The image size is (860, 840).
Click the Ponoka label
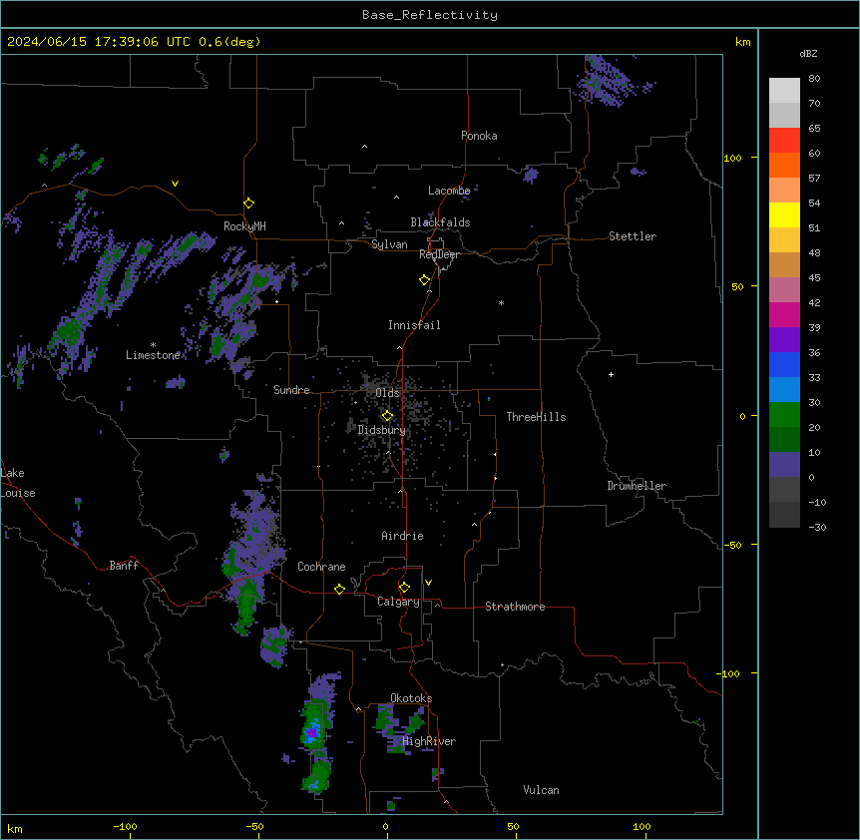479,136
